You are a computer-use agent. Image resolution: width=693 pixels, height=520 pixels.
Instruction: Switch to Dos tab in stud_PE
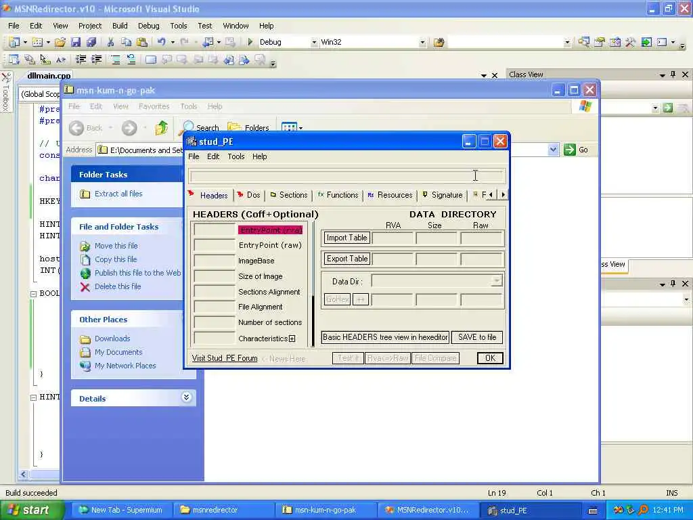[x=249, y=195]
